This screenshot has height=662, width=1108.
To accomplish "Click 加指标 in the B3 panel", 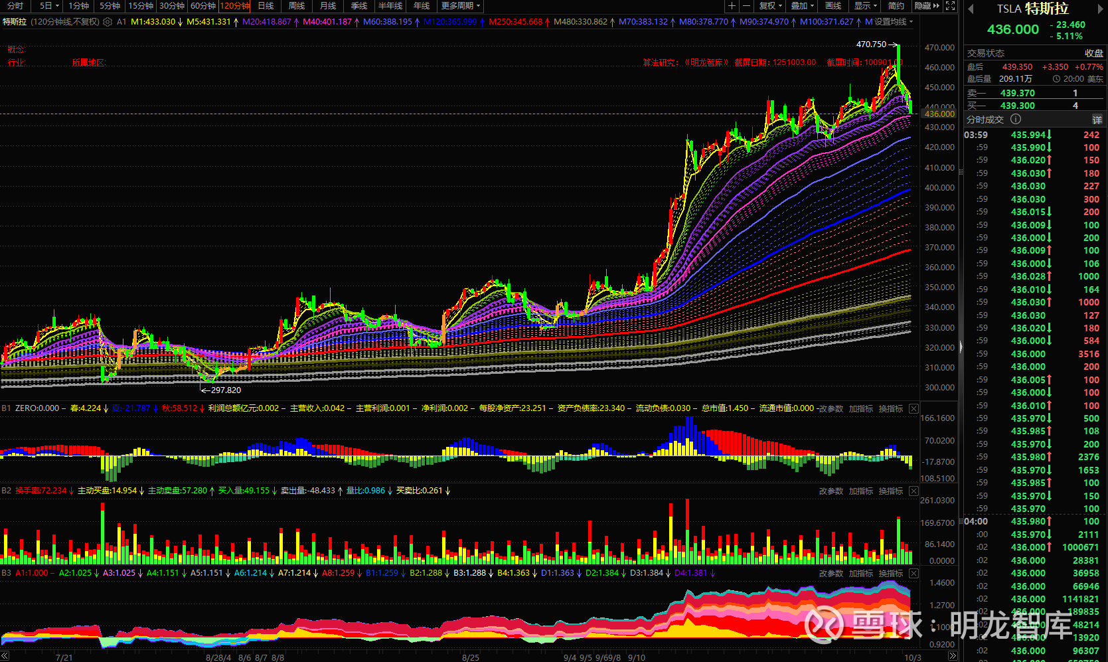I will coord(861,574).
